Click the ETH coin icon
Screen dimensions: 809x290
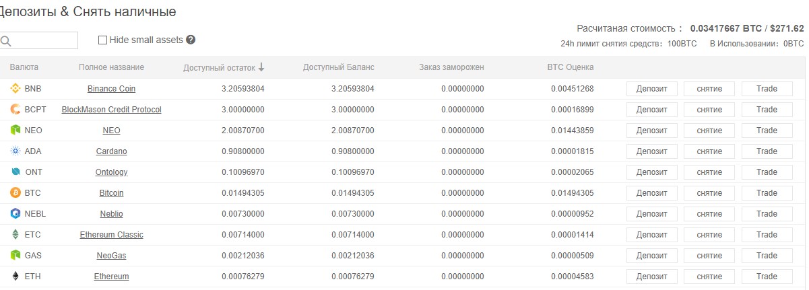point(15,277)
